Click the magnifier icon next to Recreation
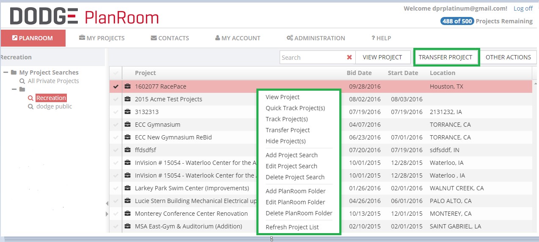This screenshot has width=539, height=242. click(30, 98)
